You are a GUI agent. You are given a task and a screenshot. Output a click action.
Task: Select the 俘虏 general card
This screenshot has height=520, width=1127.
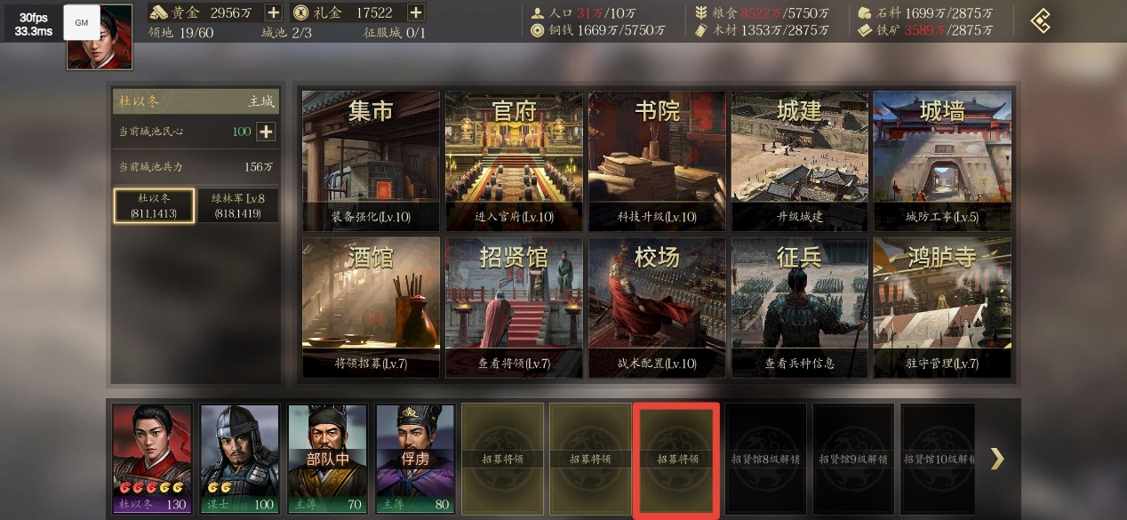[415, 459]
